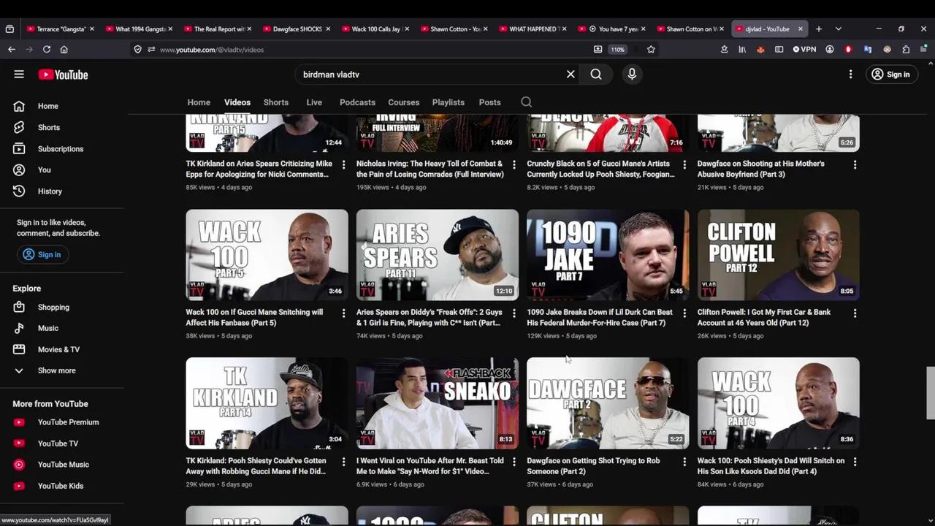Click the browser address bar URL
The image size is (935, 526).
(212, 49)
